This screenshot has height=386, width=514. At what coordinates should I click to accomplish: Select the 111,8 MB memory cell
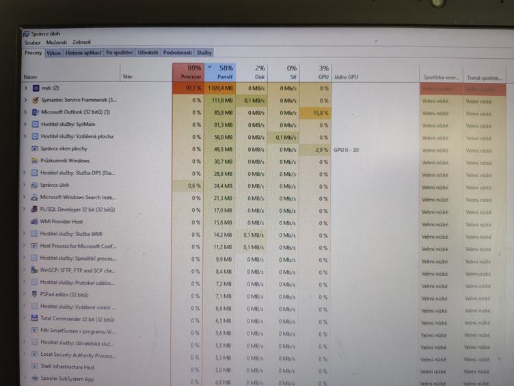point(220,101)
